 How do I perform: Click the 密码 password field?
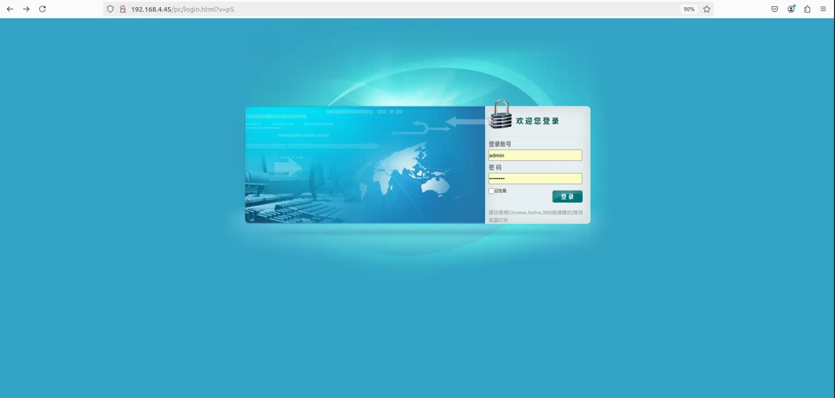(535, 179)
